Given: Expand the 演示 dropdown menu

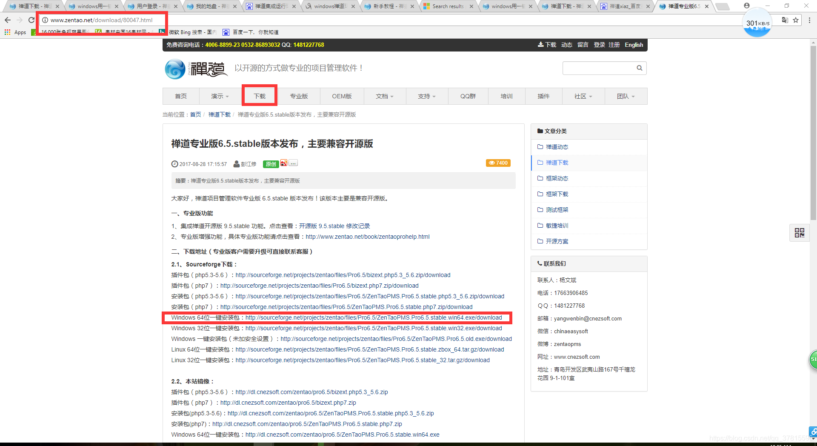Looking at the screenshot, I should click(220, 96).
